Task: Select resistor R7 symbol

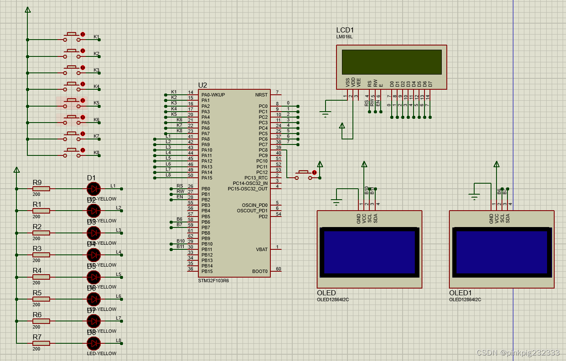Action: [41, 343]
